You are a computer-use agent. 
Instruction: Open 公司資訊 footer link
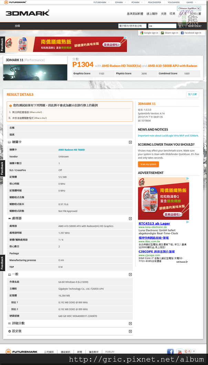[x=49, y=352]
